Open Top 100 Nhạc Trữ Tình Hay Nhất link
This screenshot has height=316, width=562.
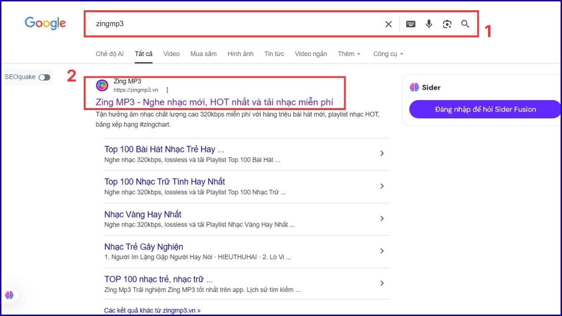point(164,182)
